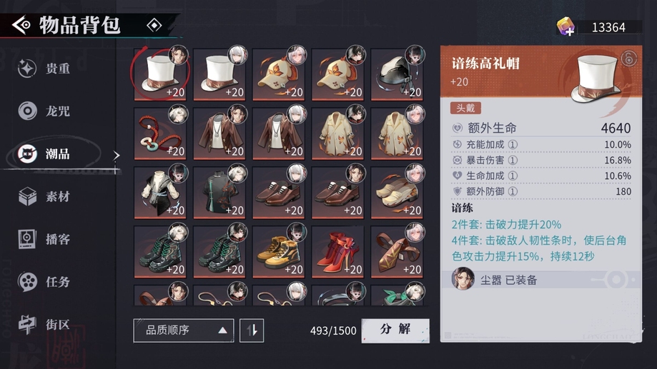Open the 贵重 category in sidebar
Image resolution: width=657 pixels, height=369 pixels.
pos(44,69)
